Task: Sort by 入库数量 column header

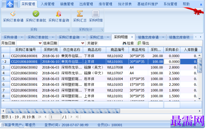Action: pyautogui.click(x=191, y=50)
